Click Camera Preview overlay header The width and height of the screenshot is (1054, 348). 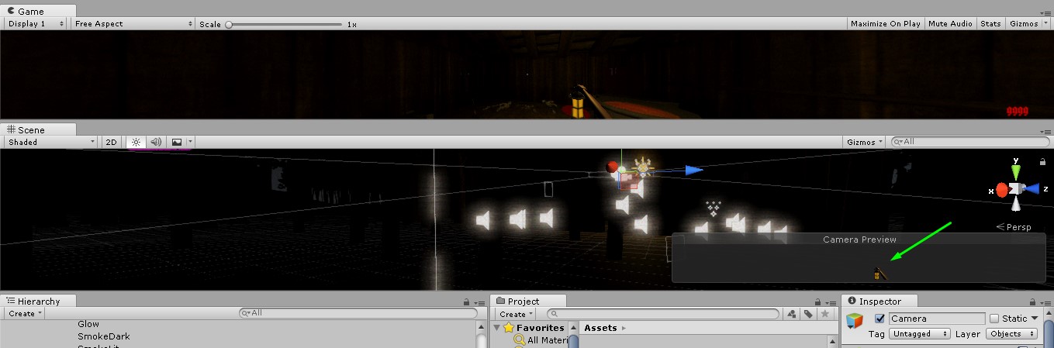(x=859, y=239)
